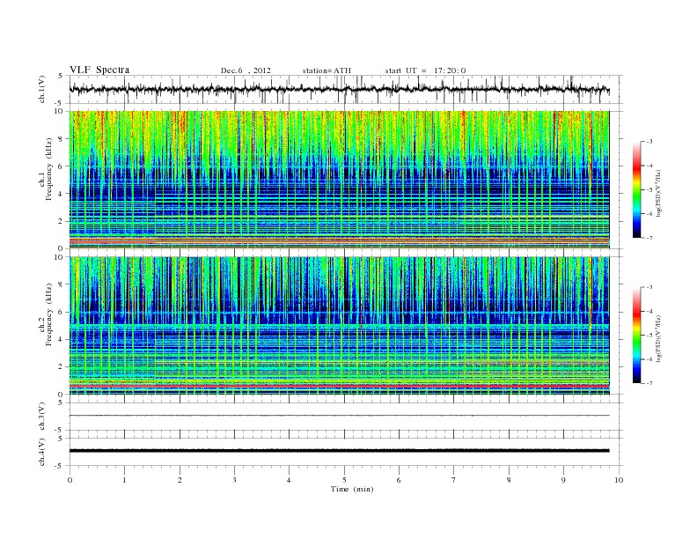697x539 pixels.
Task: Click the thick ch.4 voltage trace
Action: click(339, 451)
